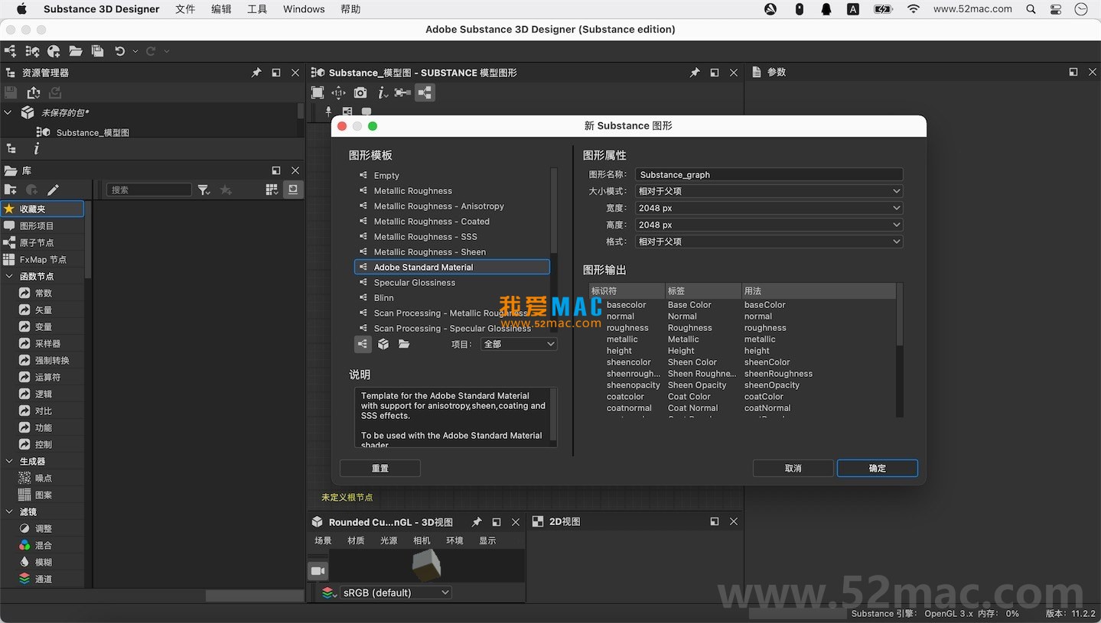Click the 重置 reset button
The width and height of the screenshot is (1101, 623).
pyautogui.click(x=380, y=469)
